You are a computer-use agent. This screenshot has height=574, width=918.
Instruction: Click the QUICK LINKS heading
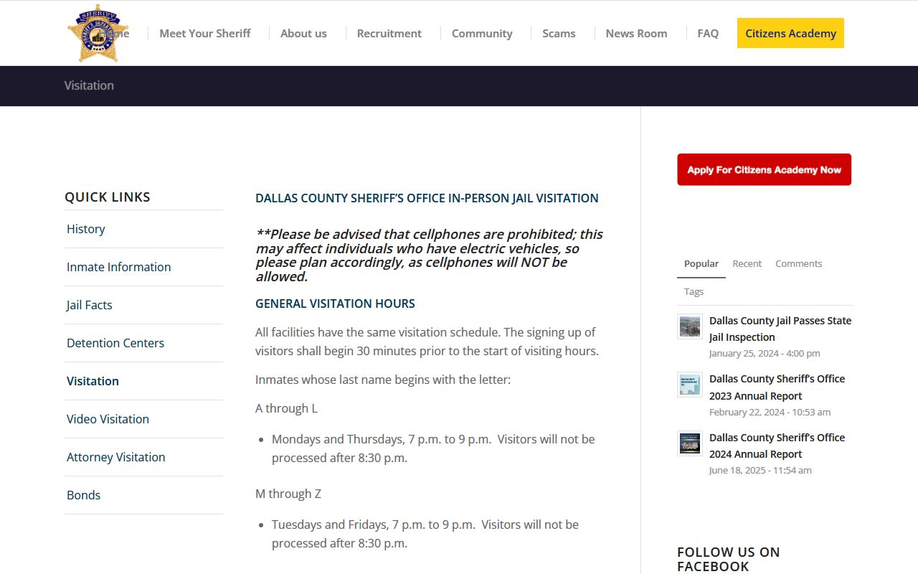coord(108,197)
